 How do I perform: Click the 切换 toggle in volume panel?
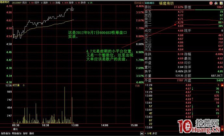tap(137, 86)
